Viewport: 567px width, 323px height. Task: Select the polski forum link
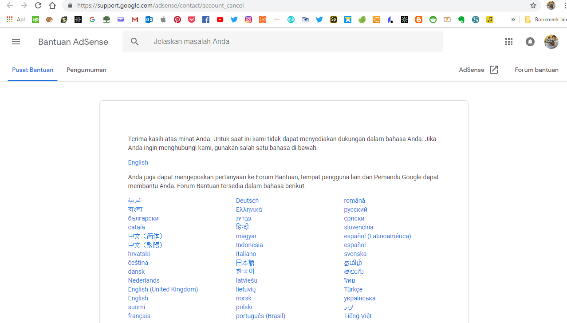(244, 307)
